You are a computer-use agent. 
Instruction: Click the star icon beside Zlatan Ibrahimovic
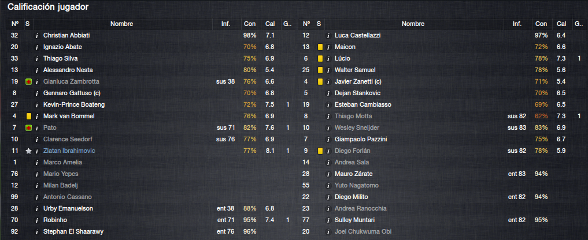coord(28,151)
